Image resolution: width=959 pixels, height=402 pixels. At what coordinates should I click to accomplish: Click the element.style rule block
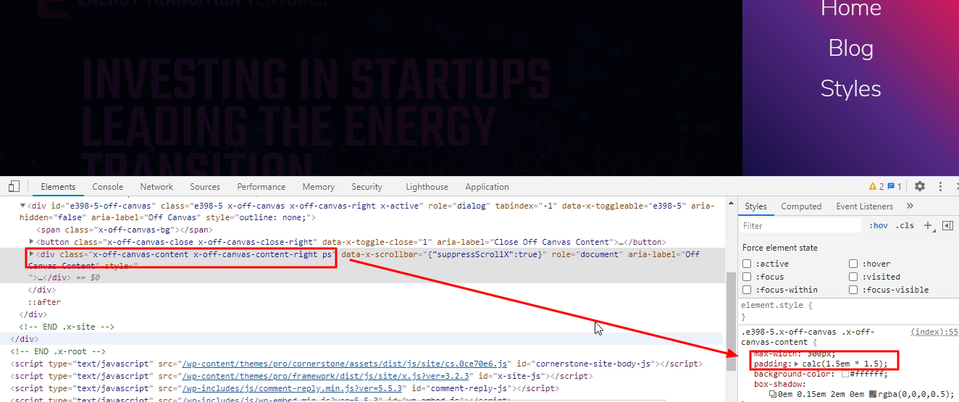[x=849, y=311]
